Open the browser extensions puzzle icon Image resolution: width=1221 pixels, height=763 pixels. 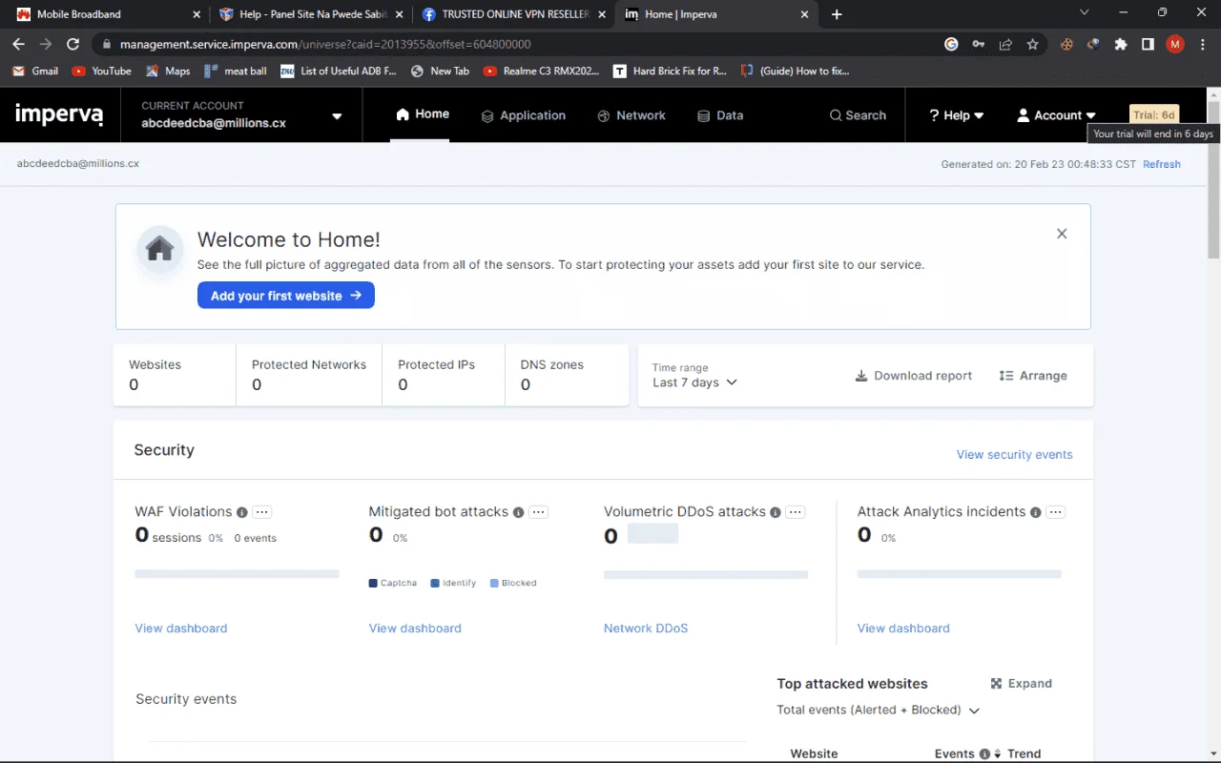pyautogui.click(x=1121, y=44)
